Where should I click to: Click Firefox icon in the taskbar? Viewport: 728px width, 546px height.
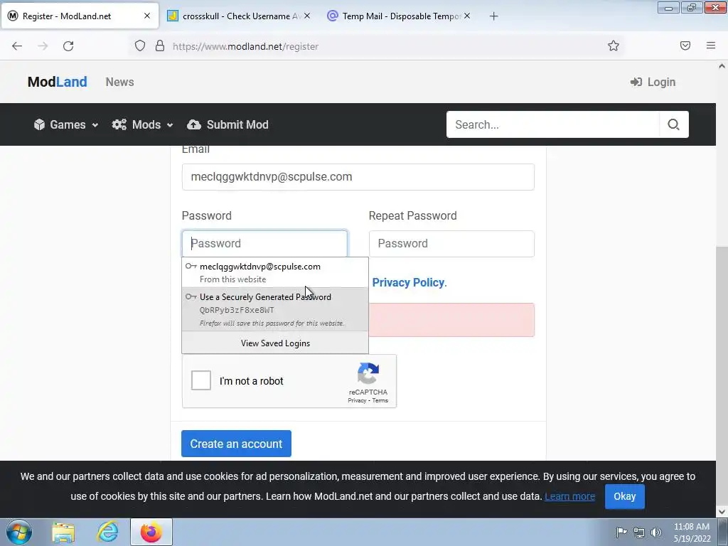[x=151, y=532]
